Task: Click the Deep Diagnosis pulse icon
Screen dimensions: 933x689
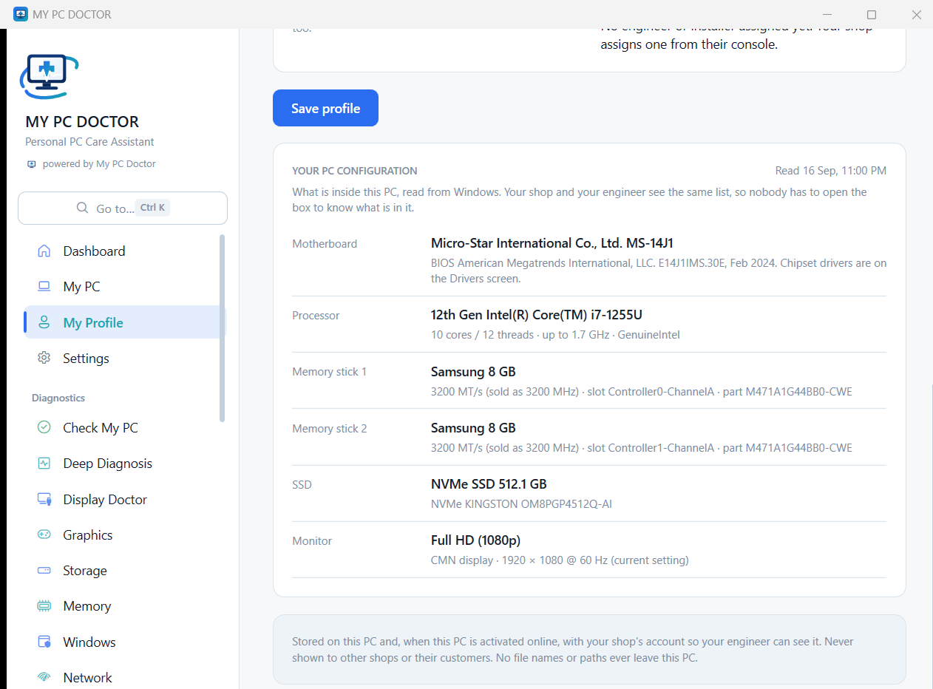Action: pos(44,464)
